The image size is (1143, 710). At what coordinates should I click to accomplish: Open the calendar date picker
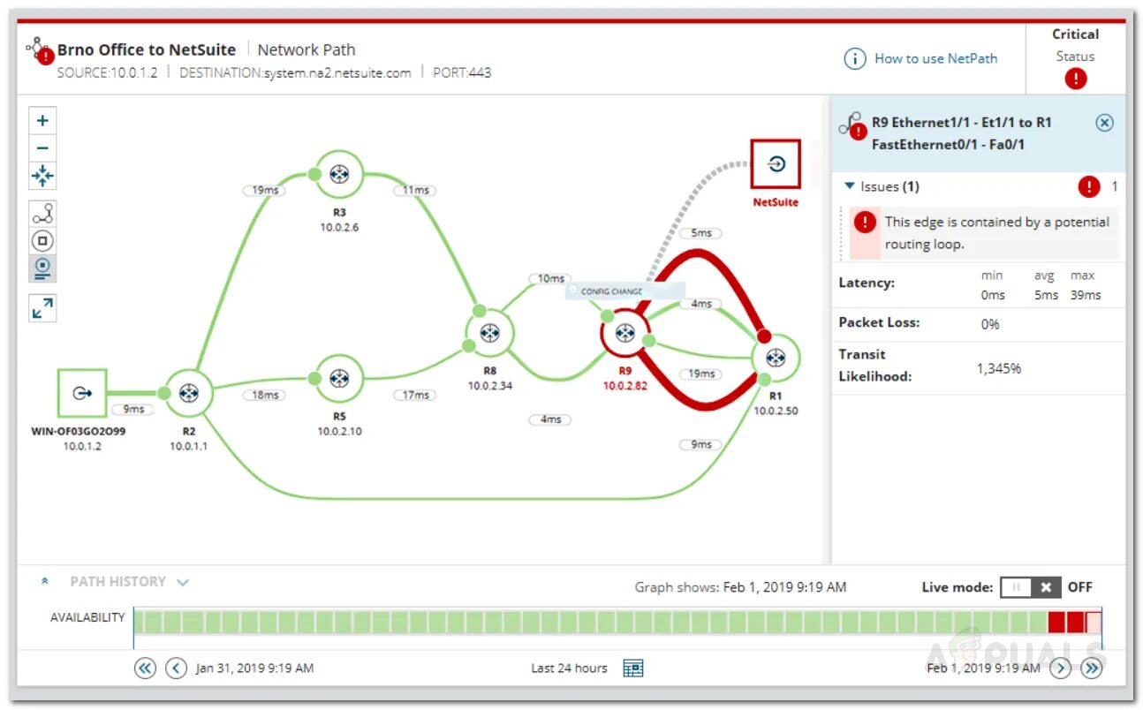(x=632, y=668)
